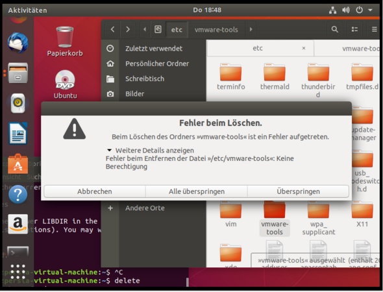Viewport: 383px width, 292px height.
Task: Select the update-manager folder
Action: pyautogui.click(x=364, y=124)
